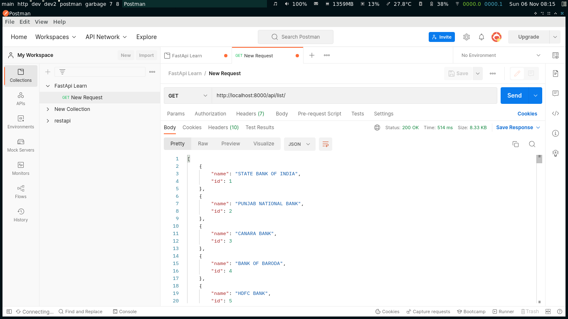The height and width of the screenshot is (319, 568).
Task: Open the Save options dropdown arrow
Action: [478, 74]
